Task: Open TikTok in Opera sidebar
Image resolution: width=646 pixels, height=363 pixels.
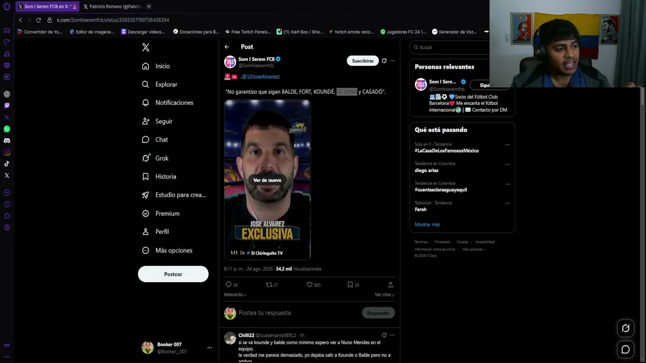Action: pos(7,164)
